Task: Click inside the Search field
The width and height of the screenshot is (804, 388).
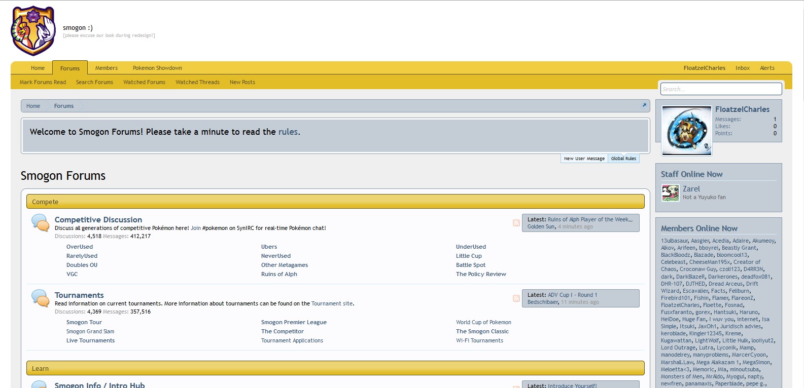Action: (x=721, y=89)
